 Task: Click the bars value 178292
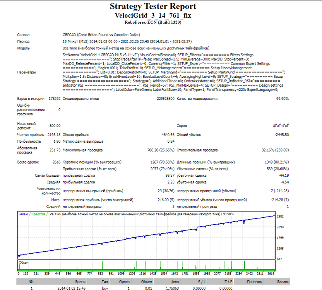[x=55, y=99]
